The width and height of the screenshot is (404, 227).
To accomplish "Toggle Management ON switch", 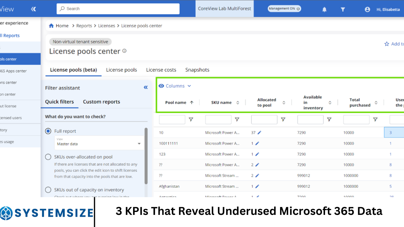I will point(284,9).
